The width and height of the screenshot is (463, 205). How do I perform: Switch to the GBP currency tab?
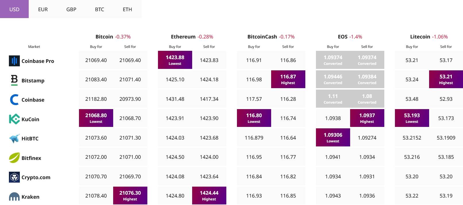pos(71,9)
